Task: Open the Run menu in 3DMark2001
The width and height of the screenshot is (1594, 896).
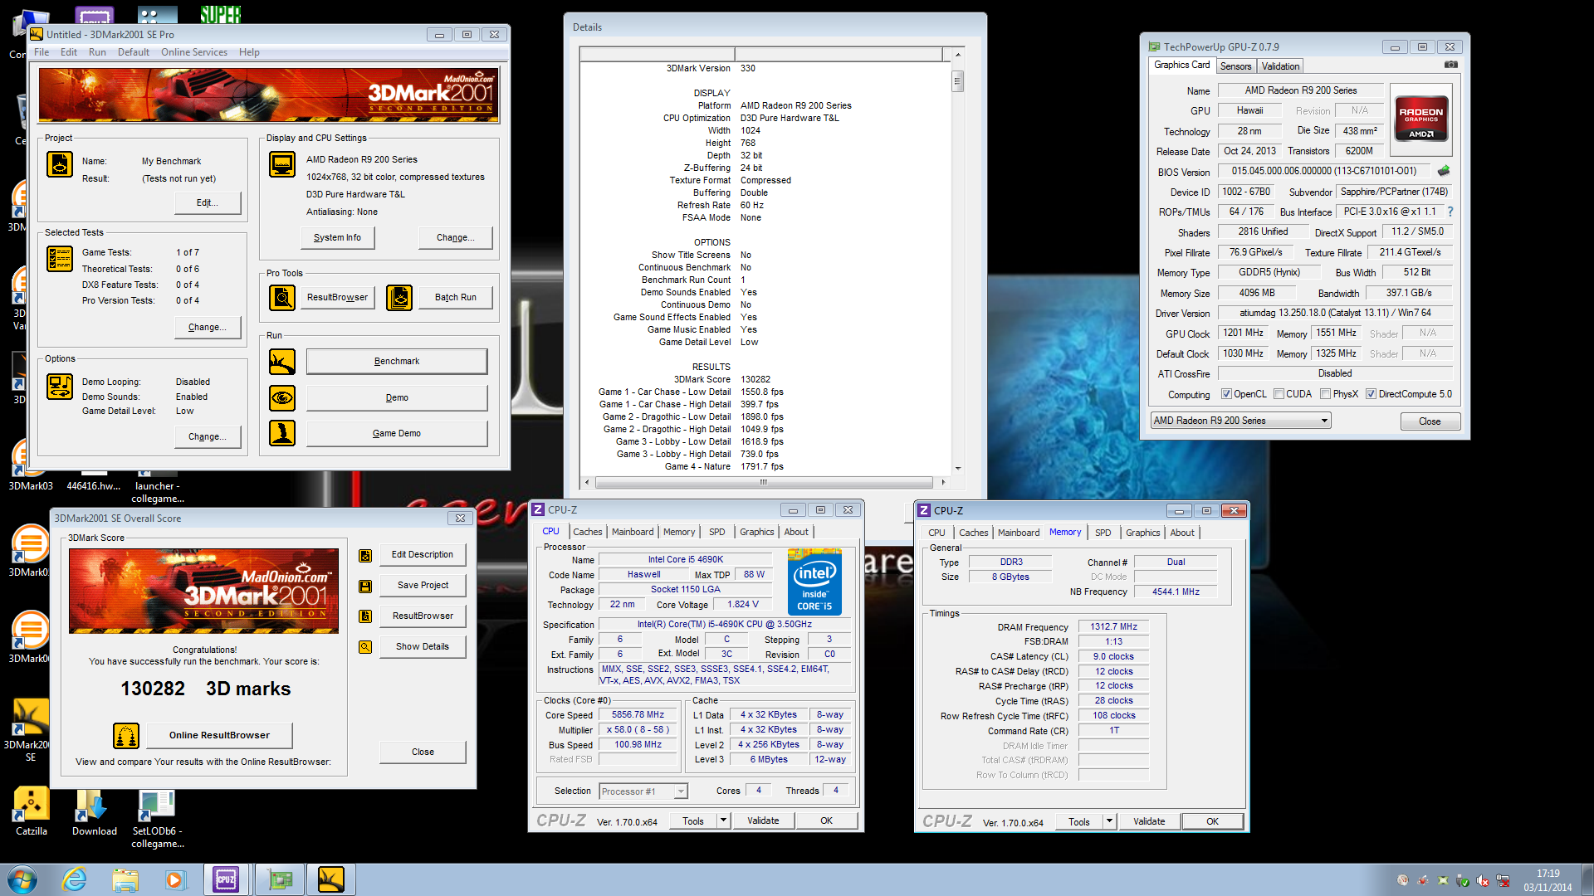Action: pyautogui.click(x=97, y=52)
